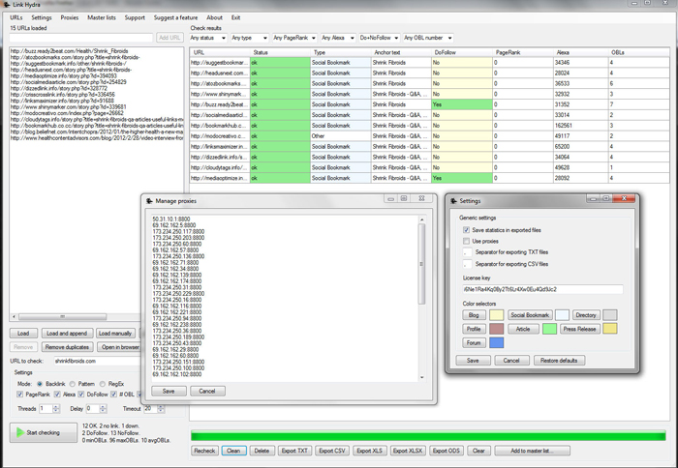
Task: Pick the Profile color swatch
Action: coord(496,329)
